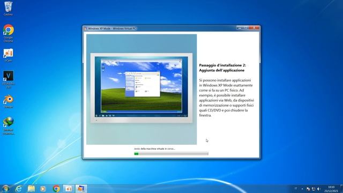Open the IT language indicator in tray
This screenshot has width=343, height=193.
(296, 189)
